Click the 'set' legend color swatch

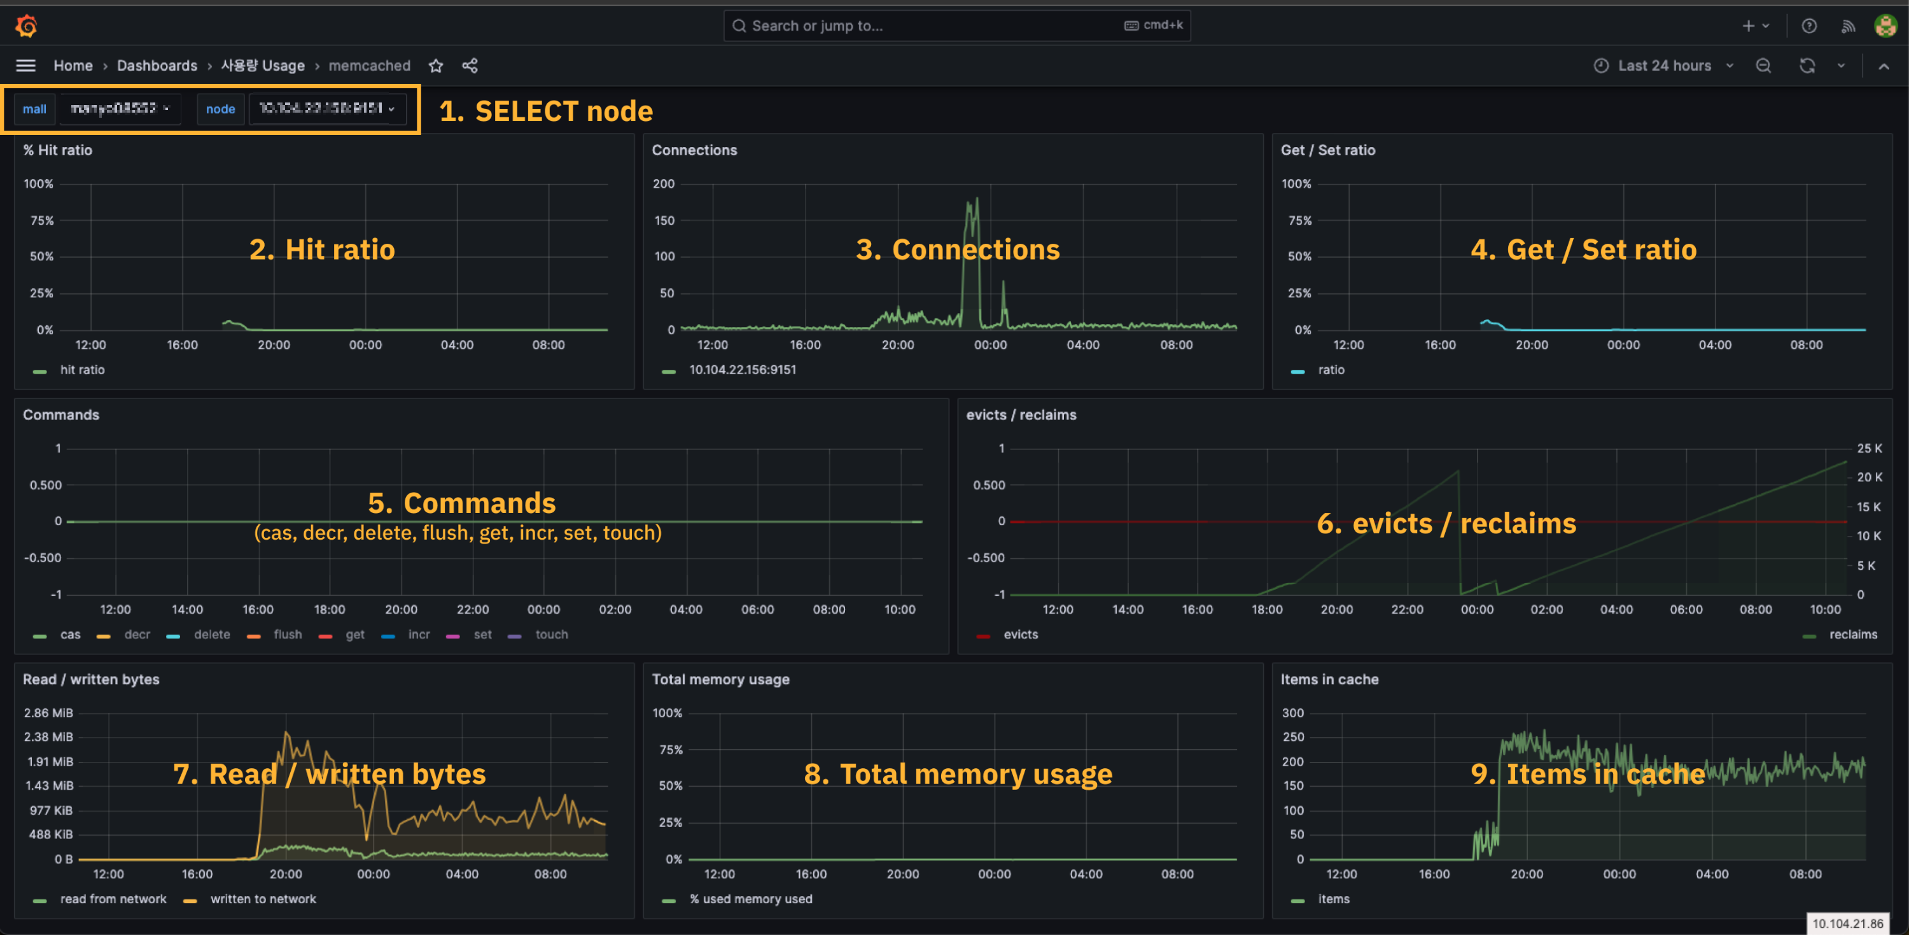click(x=453, y=636)
